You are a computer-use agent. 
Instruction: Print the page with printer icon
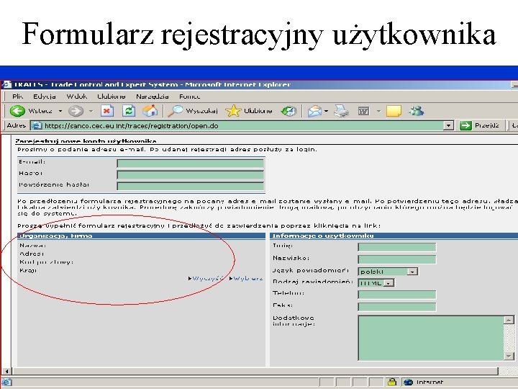[341, 111]
